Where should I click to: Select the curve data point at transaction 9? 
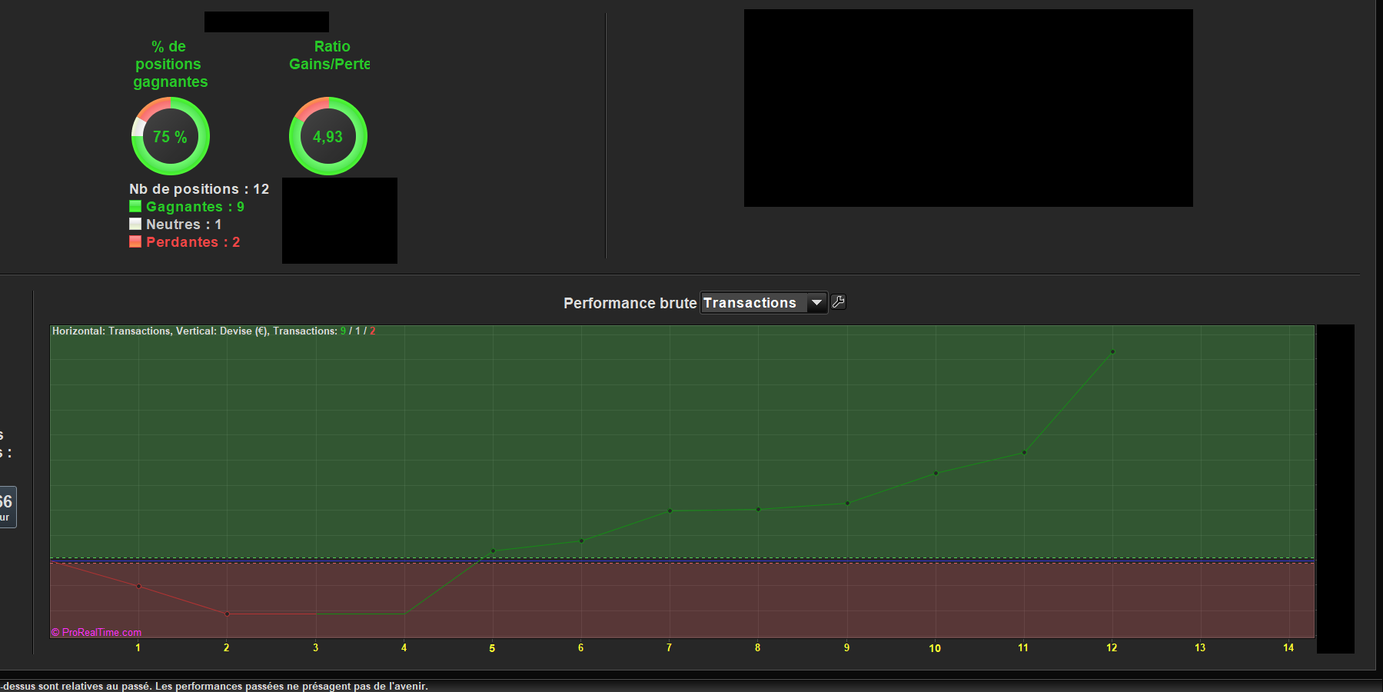coord(847,503)
